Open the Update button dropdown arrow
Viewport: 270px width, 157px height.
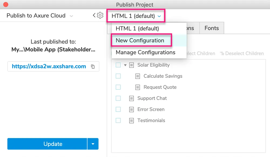pos(93,144)
